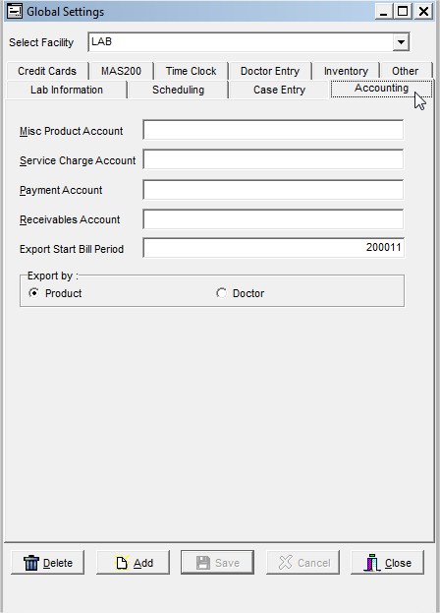Click the new page Add icon
The width and height of the screenshot is (440, 613).
(122, 563)
